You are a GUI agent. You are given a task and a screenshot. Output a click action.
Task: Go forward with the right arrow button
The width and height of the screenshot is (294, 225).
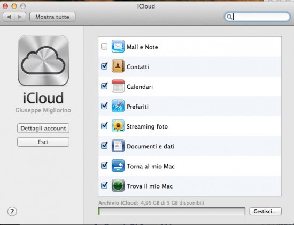[x=20, y=17]
